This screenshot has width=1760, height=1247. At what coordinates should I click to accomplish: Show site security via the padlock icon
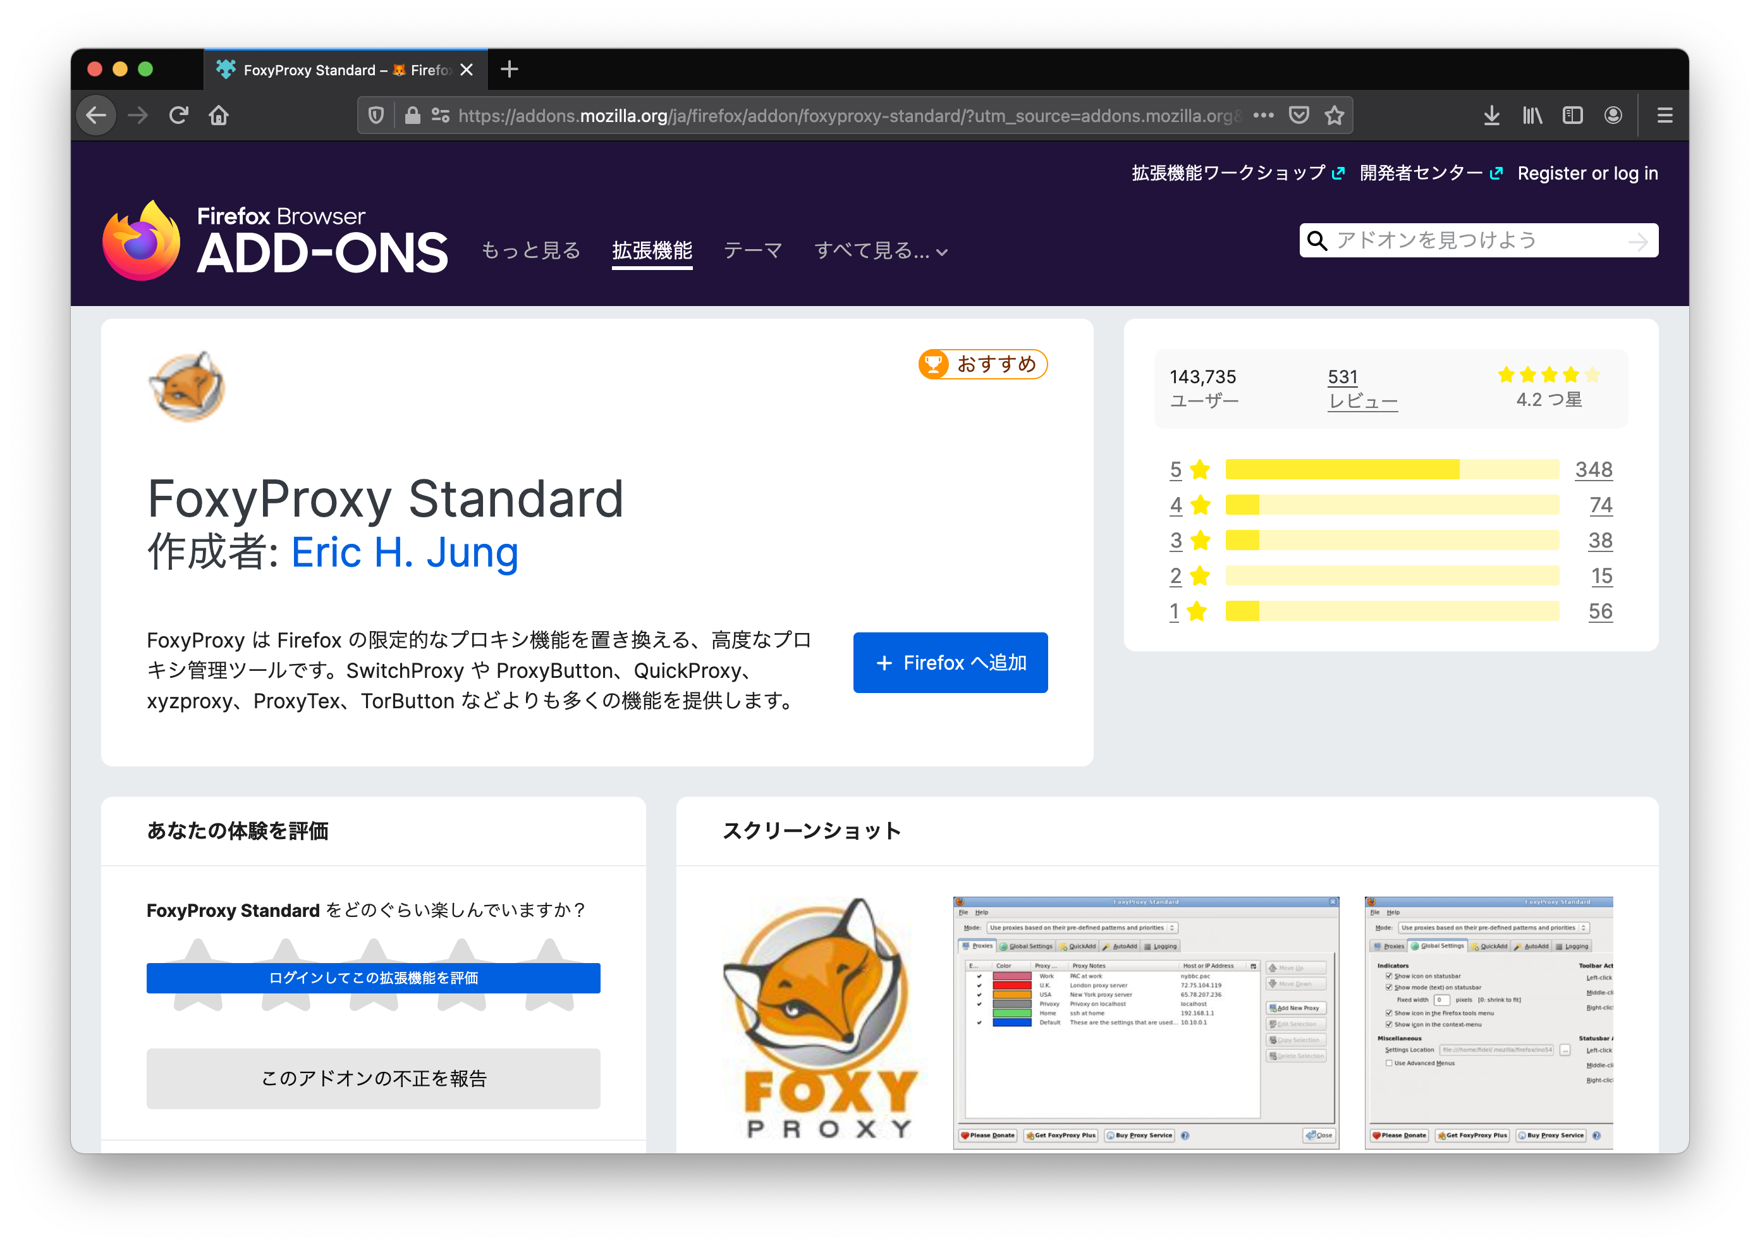(x=412, y=115)
